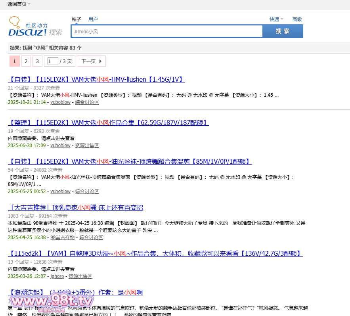Screen dimensions: 350x316
Task: Click the page number jump field
Action: point(52,61)
